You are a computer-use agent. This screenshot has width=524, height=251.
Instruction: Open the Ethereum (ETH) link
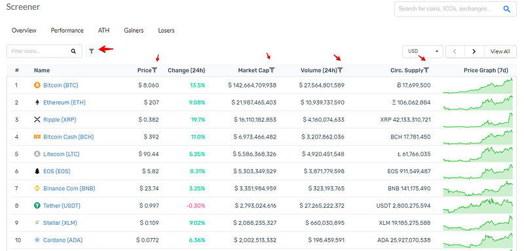pyautogui.click(x=64, y=103)
